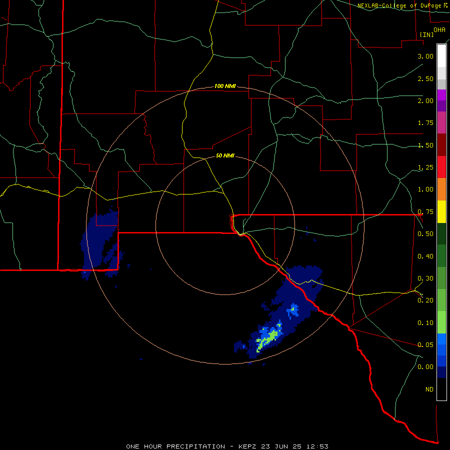Viewport: 450px width, 450px height.
Task: Select the orange swatch in the color scale
Action: pyautogui.click(x=441, y=189)
